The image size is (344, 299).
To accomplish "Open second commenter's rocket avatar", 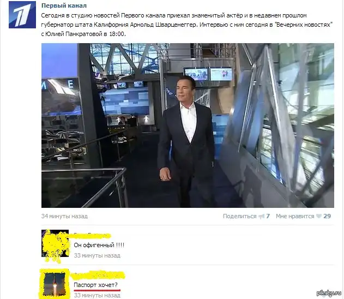I will (55, 284).
